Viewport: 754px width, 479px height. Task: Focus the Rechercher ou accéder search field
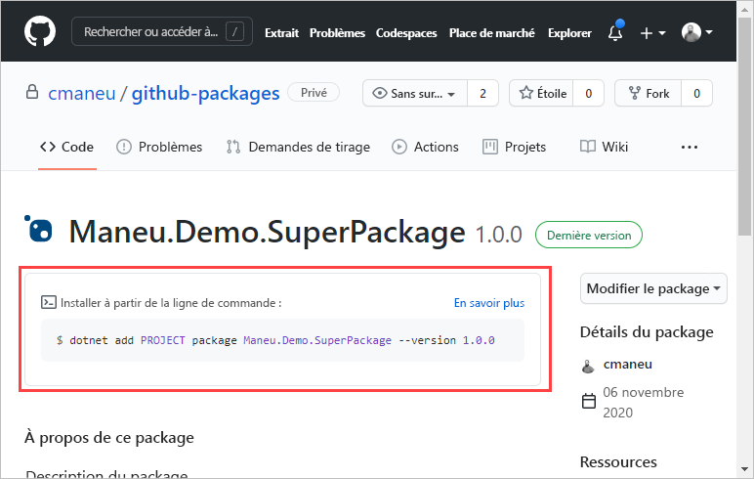coord(162,32)
